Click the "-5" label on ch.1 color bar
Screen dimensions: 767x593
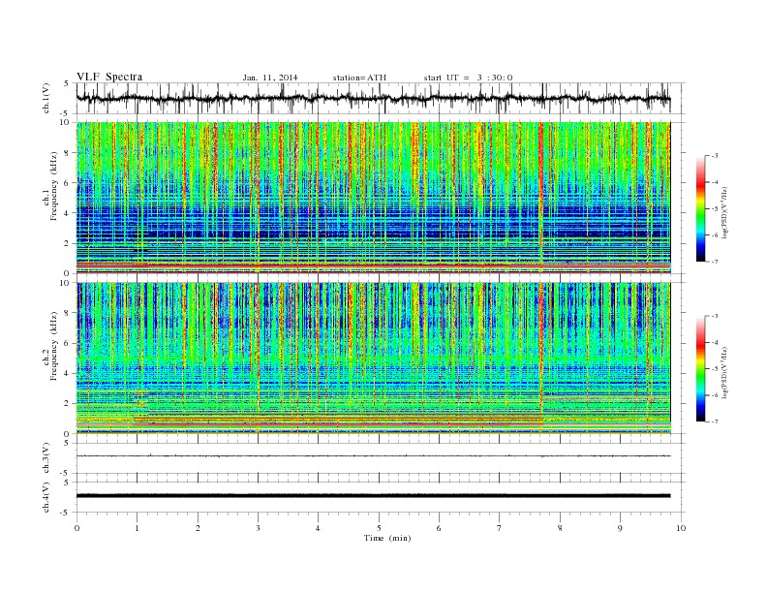[x=714, y=209]
